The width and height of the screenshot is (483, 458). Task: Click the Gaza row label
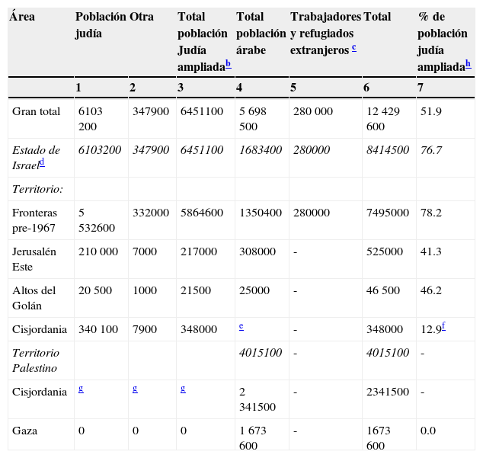point(24,431)
